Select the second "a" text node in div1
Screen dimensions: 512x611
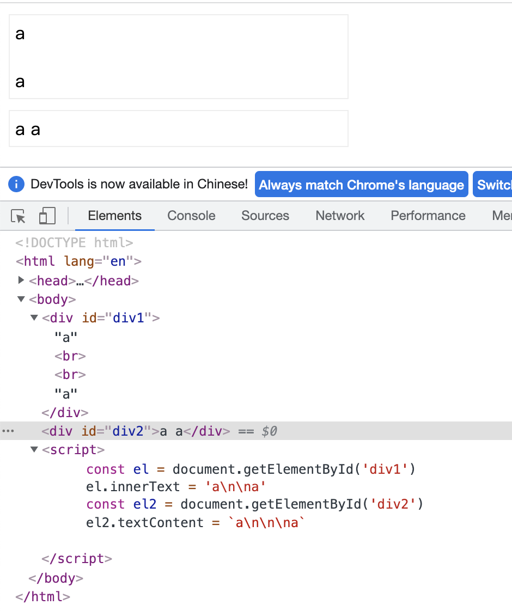[66, 394]
